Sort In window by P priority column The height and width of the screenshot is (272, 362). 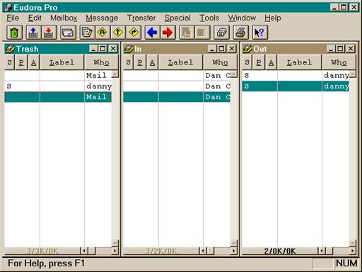140,62
